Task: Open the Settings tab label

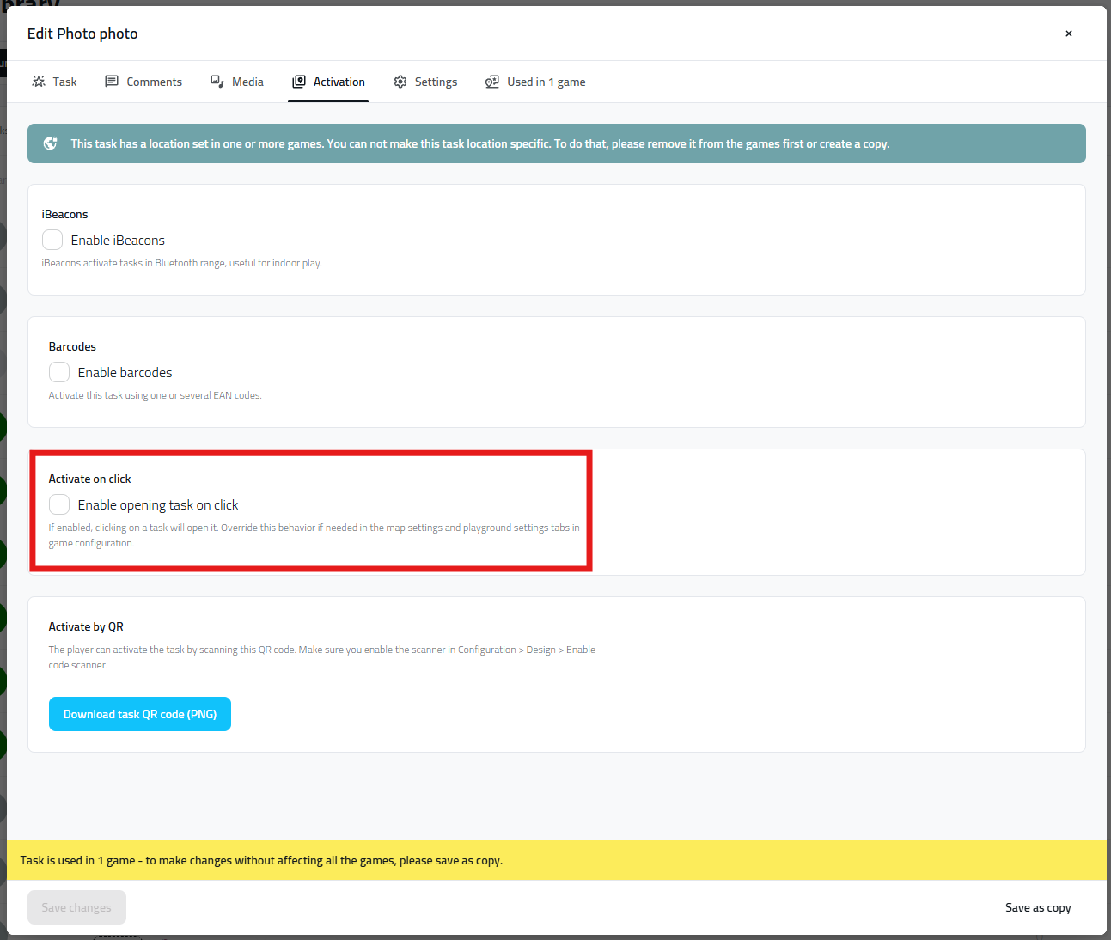Action: tap(436, 82)
